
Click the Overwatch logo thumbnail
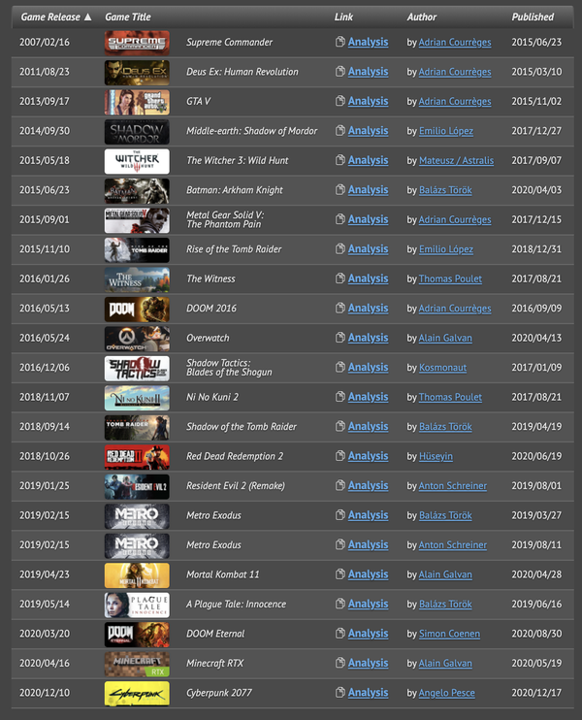click(x=137, y=339)
